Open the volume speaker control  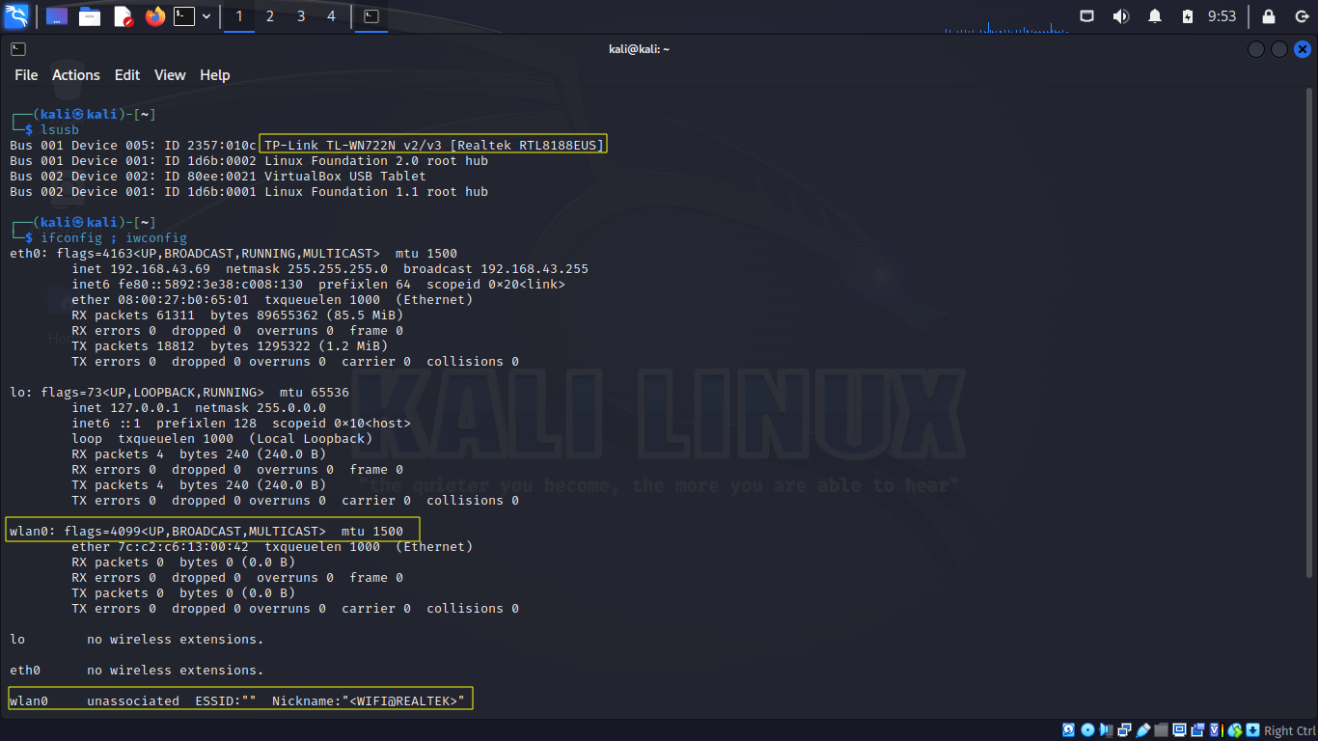[x=1120, y=16]
